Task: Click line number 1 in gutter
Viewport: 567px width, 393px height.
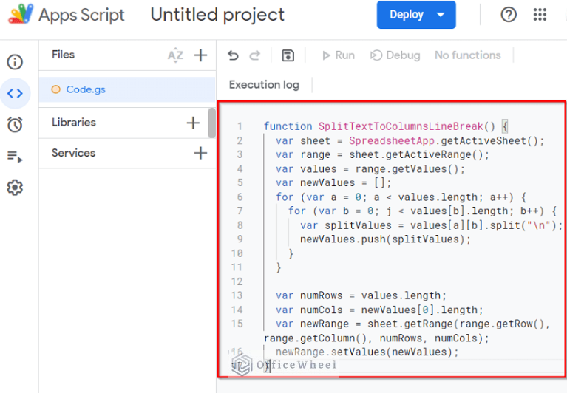Action: pyautogui.click(x=240, y=126)
